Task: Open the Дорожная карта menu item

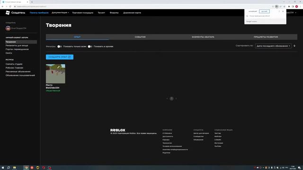Action: point(132,13)
